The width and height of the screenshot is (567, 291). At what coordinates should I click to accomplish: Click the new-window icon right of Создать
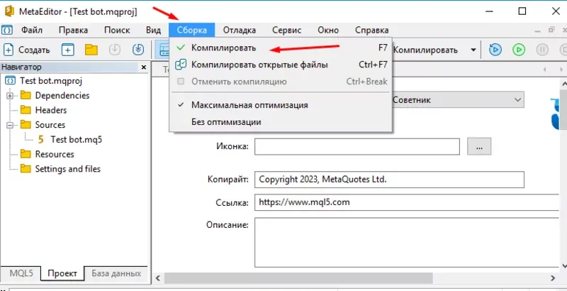(67, 50)
